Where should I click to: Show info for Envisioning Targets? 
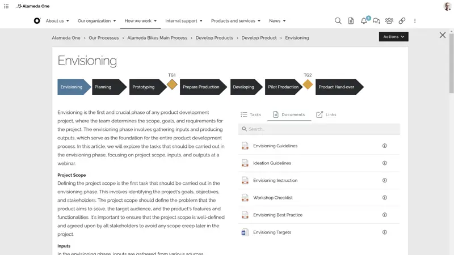(x=385, y=232)
